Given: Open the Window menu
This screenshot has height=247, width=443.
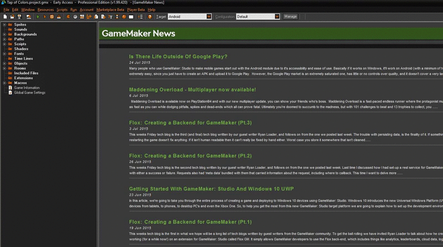Looking at the screenshot, I should 28,9.
